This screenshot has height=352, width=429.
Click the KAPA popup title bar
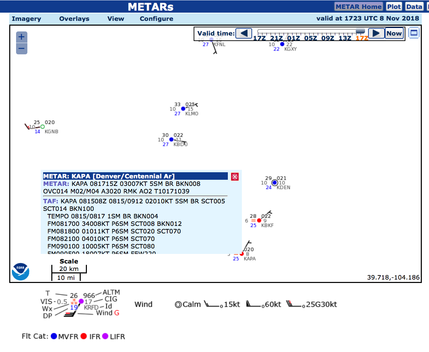(x=135, y=176)
